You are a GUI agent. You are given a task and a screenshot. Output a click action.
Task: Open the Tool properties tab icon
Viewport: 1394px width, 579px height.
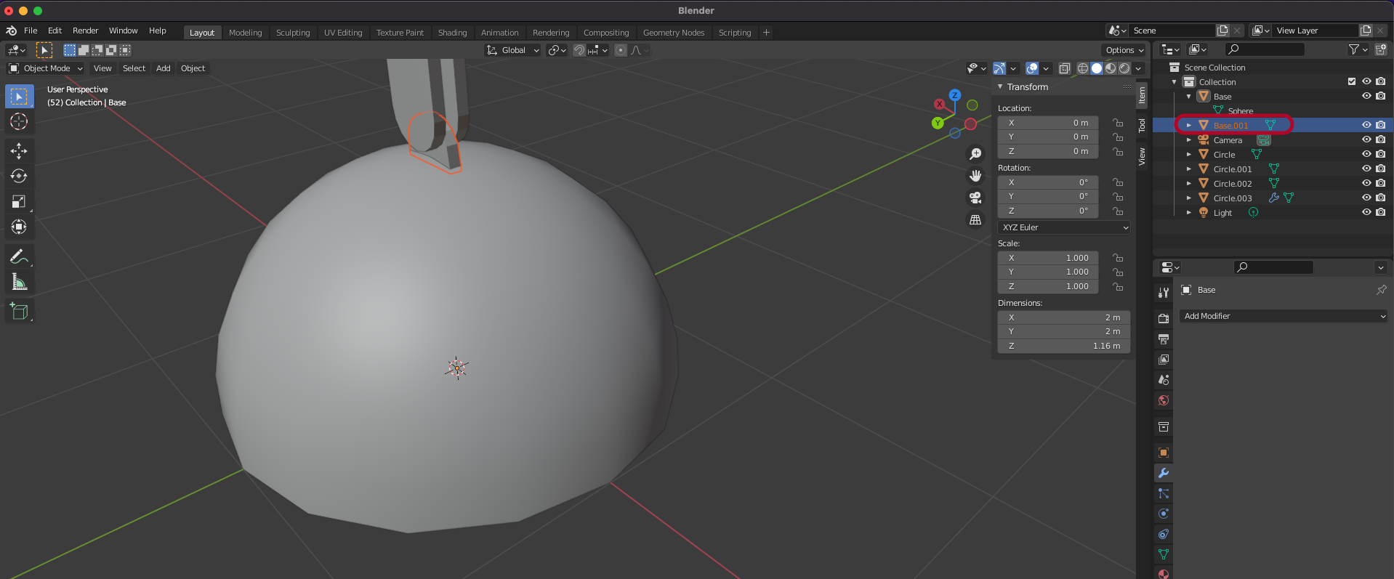tap(1164, 293)
